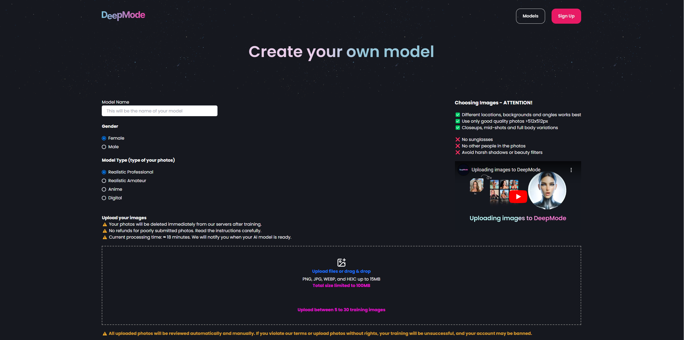684x340 pixels.
Task: Select the Male gender radio button
Action: click(x=104, y=146)
